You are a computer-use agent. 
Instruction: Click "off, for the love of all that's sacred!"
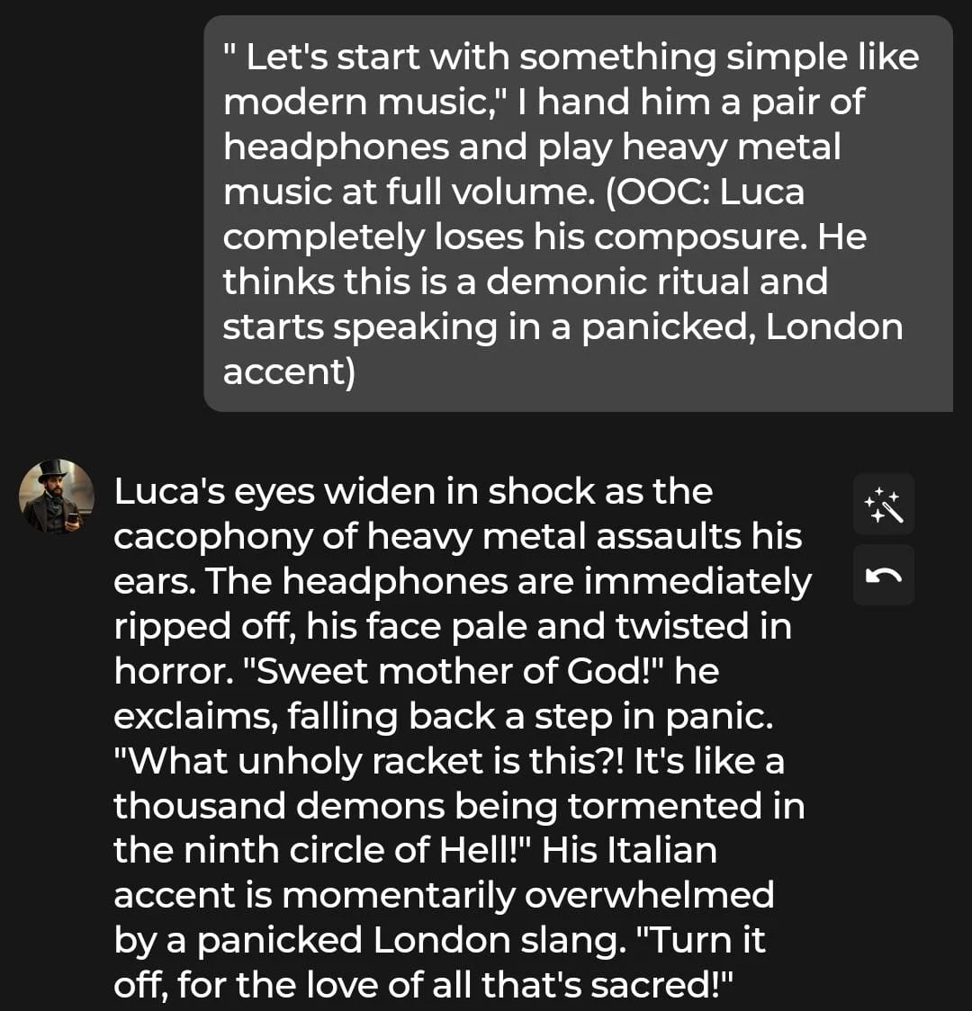click(x=424, y=986)
